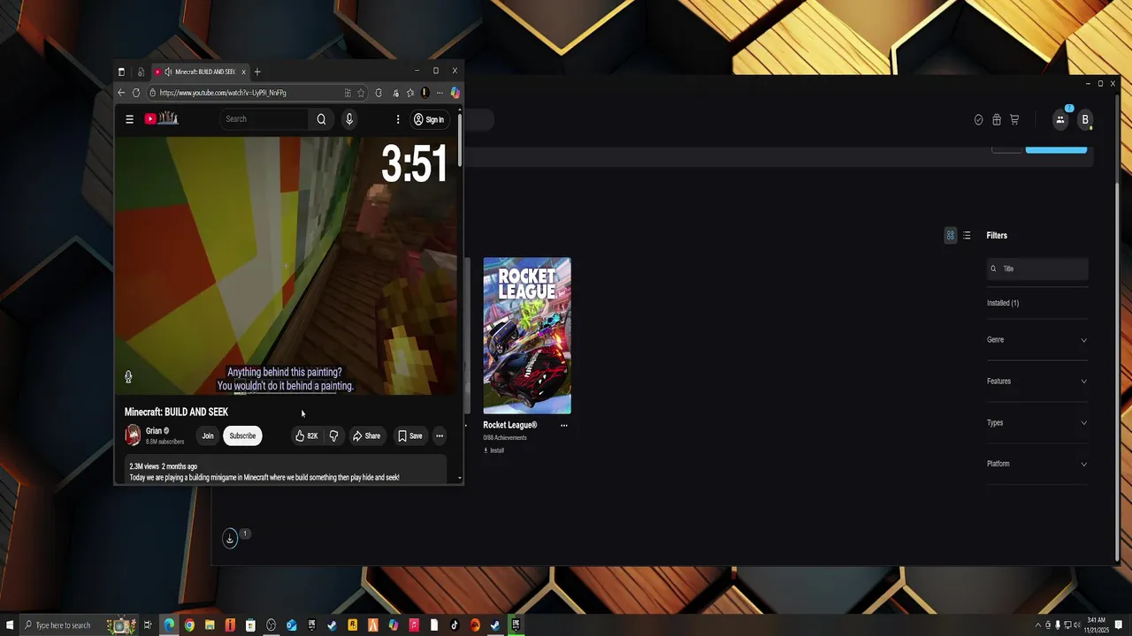1132x636 pixels.
Task: Launch Google Chrome from the taskbar
Action: click(x=189, y=625)
